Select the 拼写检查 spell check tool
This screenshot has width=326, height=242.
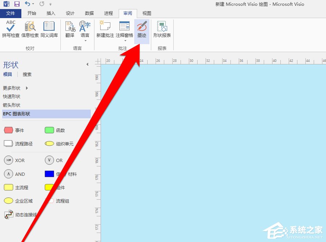click(x=10, y=31)
